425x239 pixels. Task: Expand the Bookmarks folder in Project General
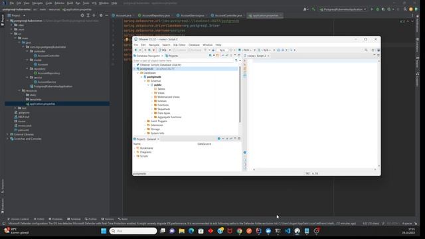[135, 148]
